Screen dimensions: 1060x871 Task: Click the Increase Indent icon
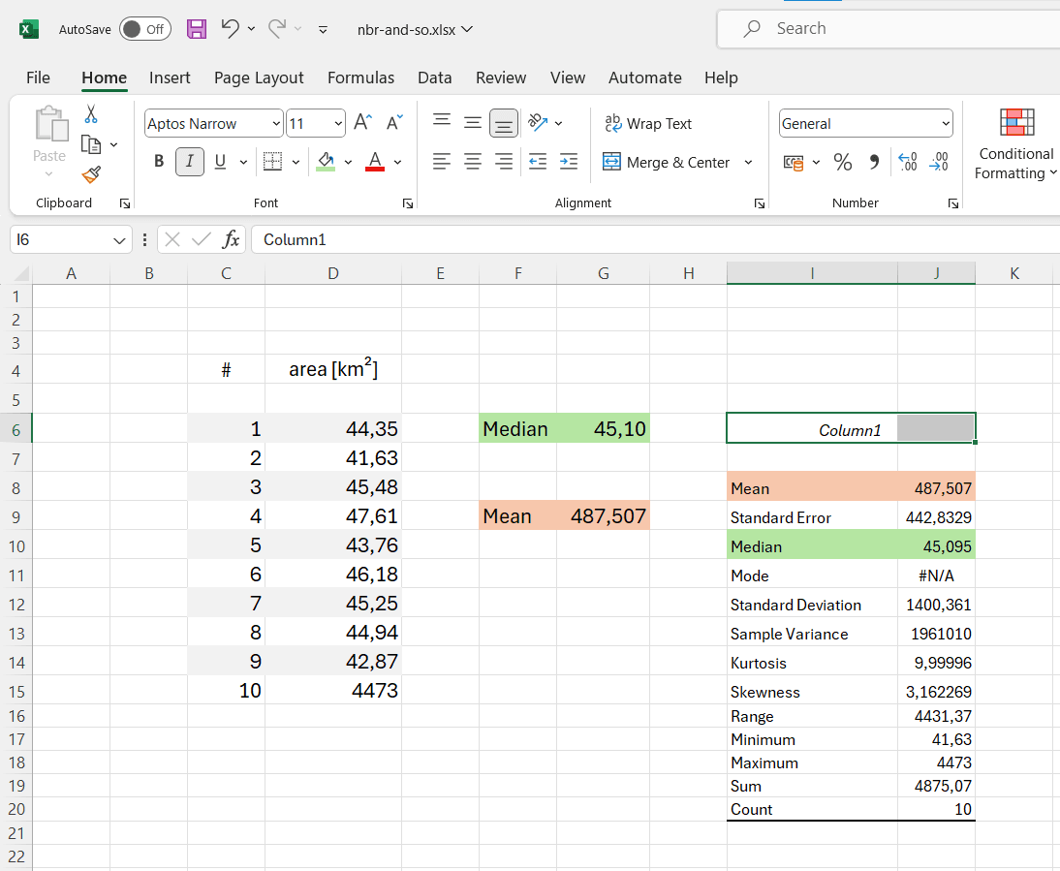(x=569, y=162)
